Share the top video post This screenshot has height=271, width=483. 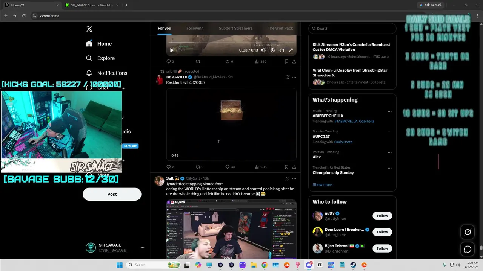294,61
